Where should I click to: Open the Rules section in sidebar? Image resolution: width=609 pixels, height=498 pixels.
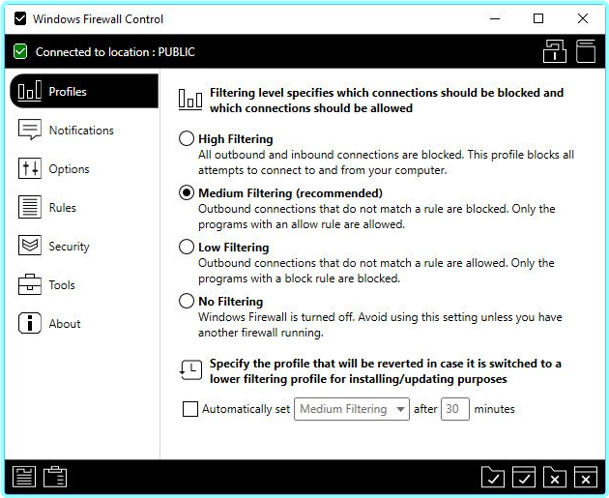[x=62, y=208]
